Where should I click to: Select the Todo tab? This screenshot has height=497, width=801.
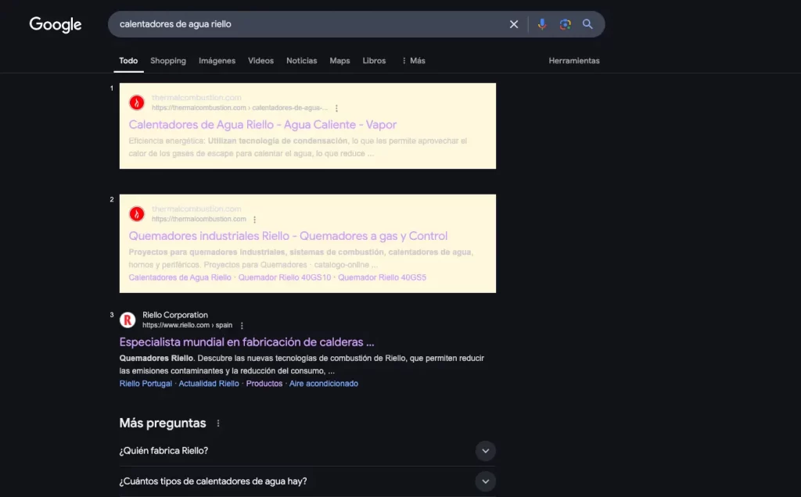point(128,61)
